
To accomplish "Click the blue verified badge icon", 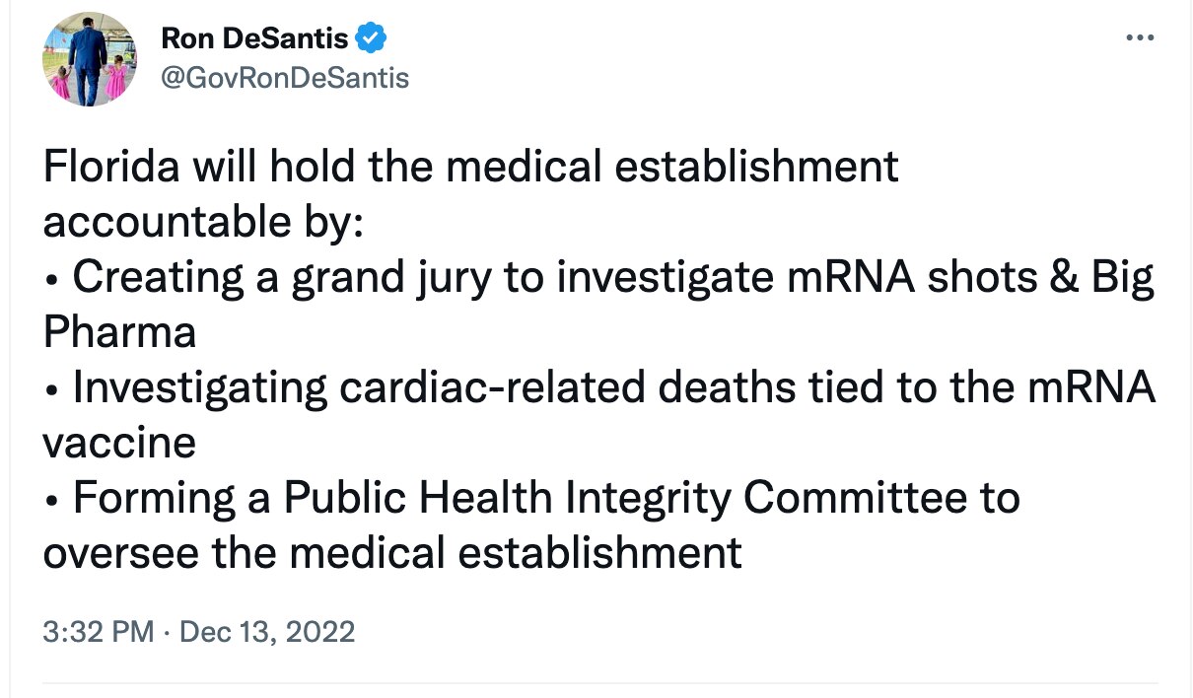I will pos(371,39).
